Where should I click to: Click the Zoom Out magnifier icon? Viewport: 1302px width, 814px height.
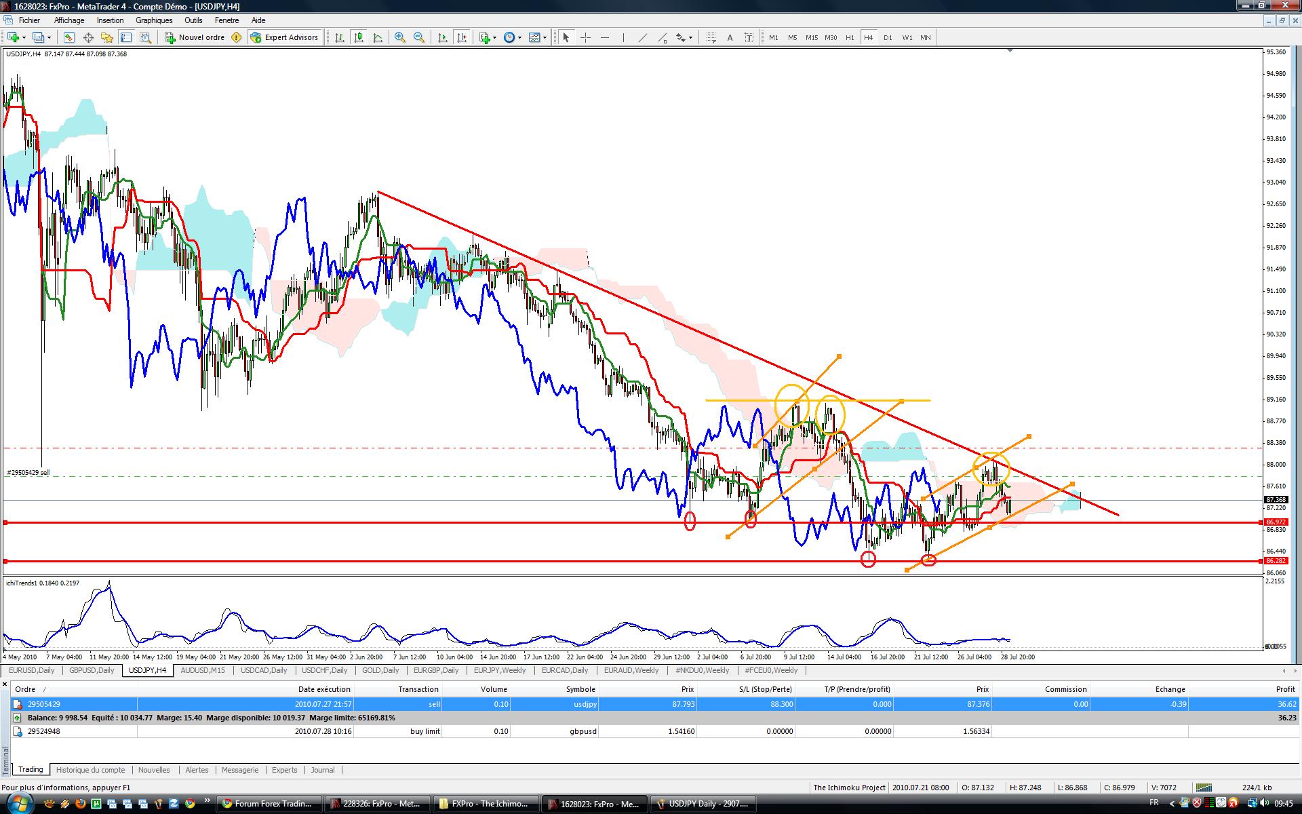[419, 37]
